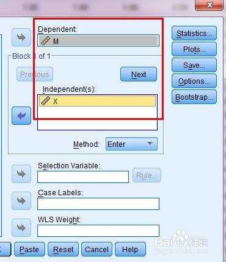Cancel the dialog
This screenshot has width=226, height=262.
97,249
